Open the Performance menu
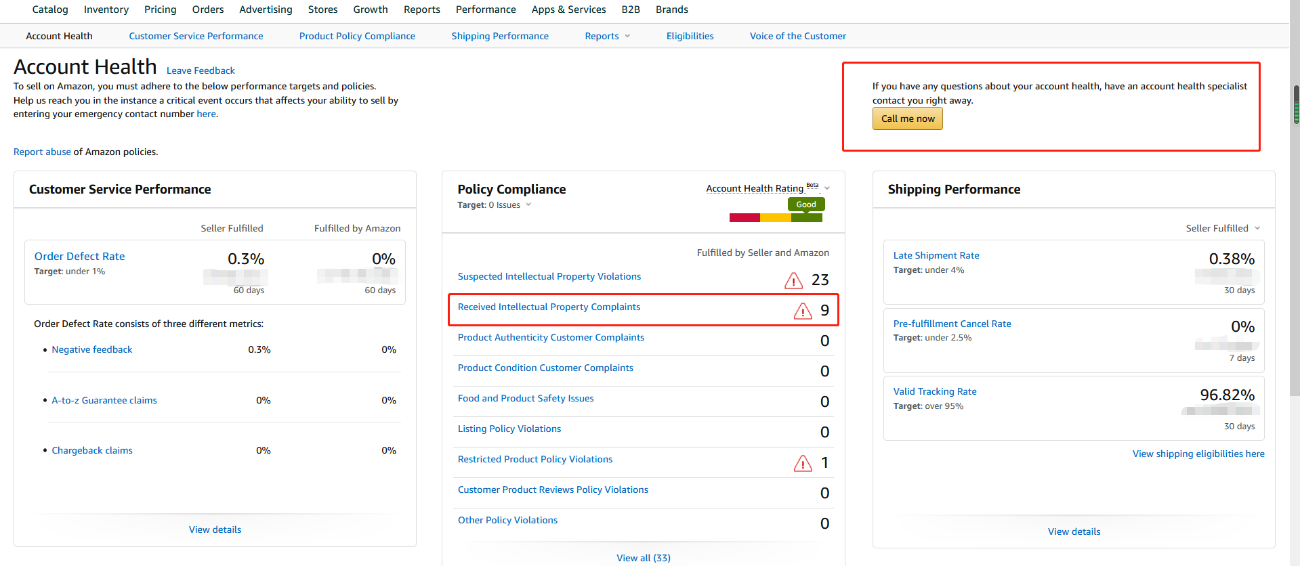The image size is (1300, 566). tap(486, 9)
